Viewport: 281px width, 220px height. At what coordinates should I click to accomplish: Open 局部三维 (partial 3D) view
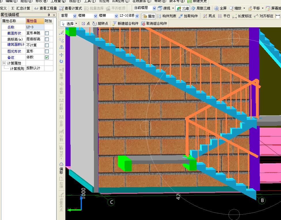coord(201,8)
